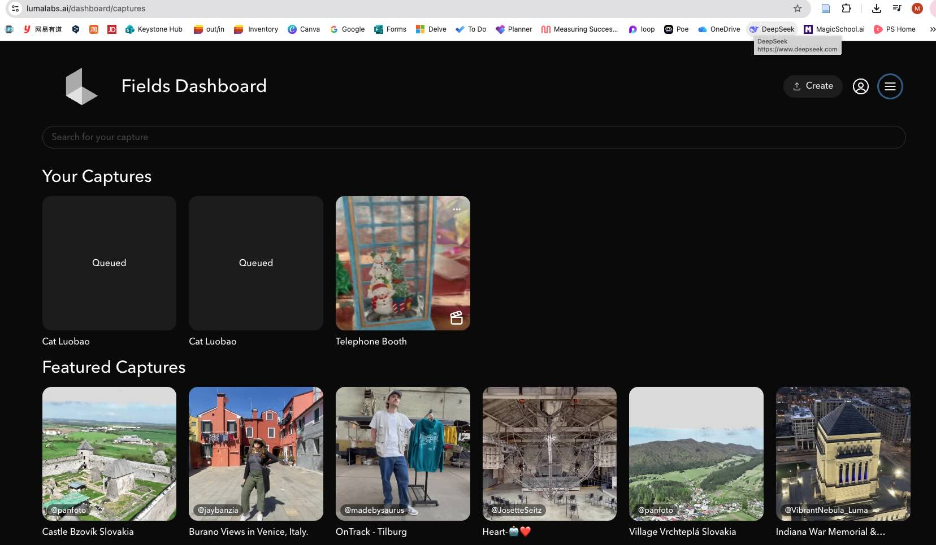Open the Chrome profile avatar 'M'
The image size is (936, 545).
coord(917,8)
